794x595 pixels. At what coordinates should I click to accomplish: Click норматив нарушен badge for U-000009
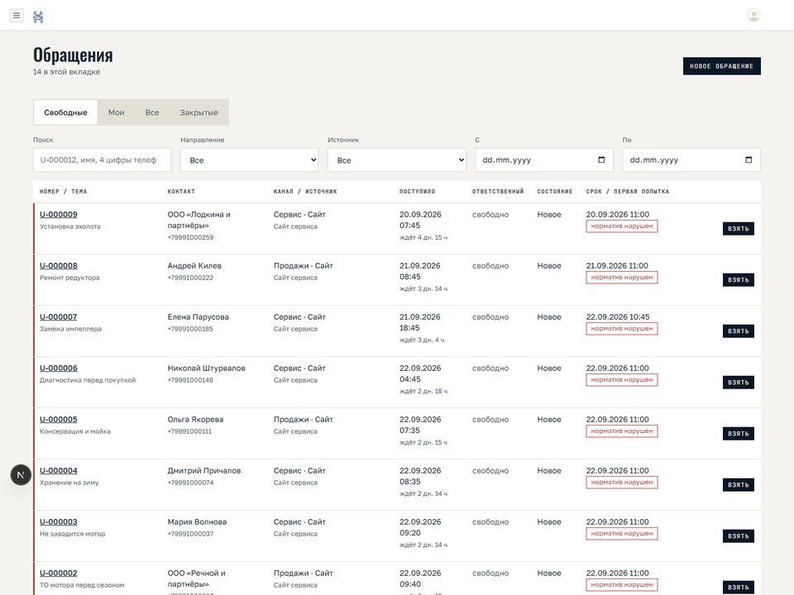coord(622,226)
